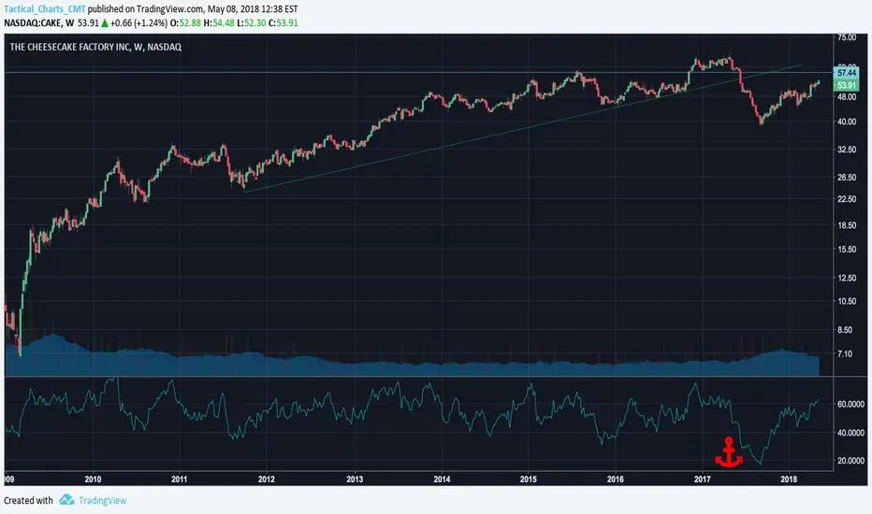Open the Tactical_Charts_CMT author link
The height and width of the screenshot is (514, 872).
click(x=45, y=9)
